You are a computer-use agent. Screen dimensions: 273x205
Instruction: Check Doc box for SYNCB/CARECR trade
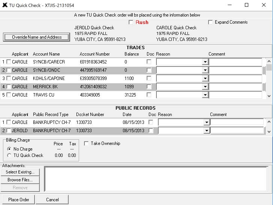click(x=149, y=62)
